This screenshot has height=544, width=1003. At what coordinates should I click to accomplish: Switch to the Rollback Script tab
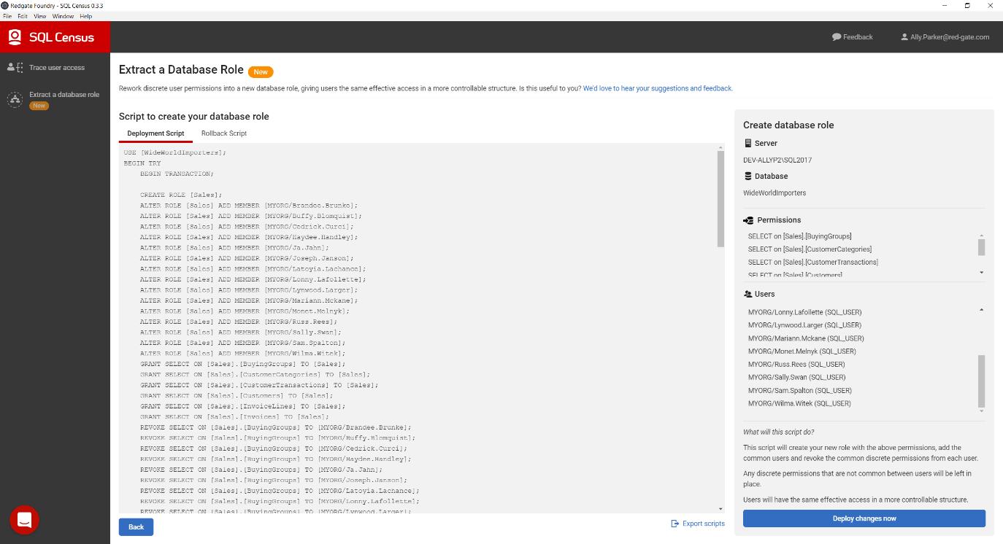click(x=224, y=133)
